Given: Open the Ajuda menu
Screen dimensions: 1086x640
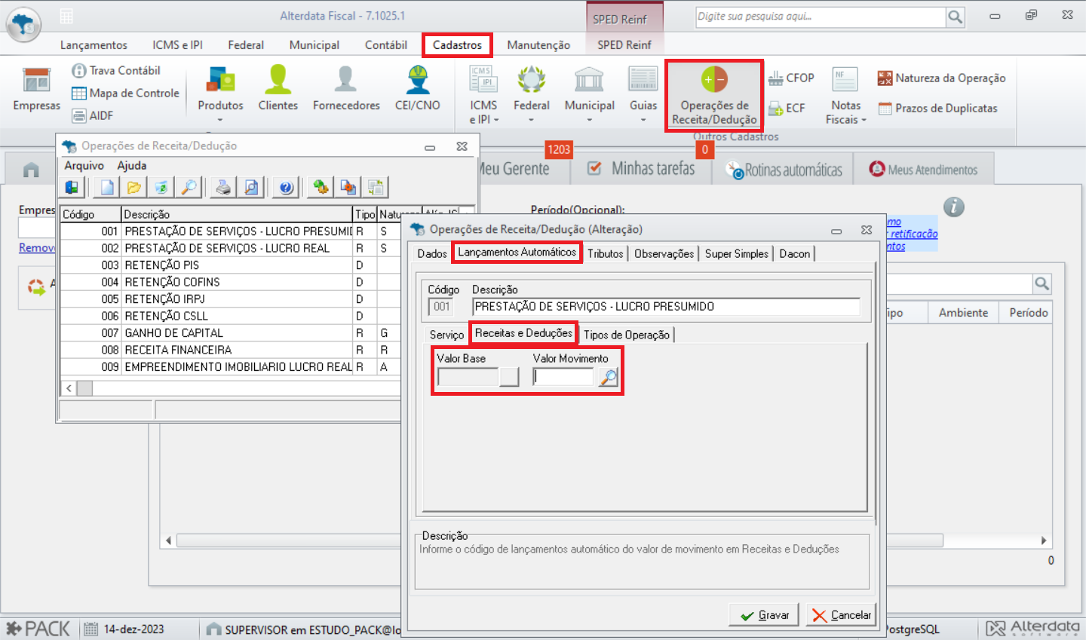Looking at the screenshot, I should (132, 165).
